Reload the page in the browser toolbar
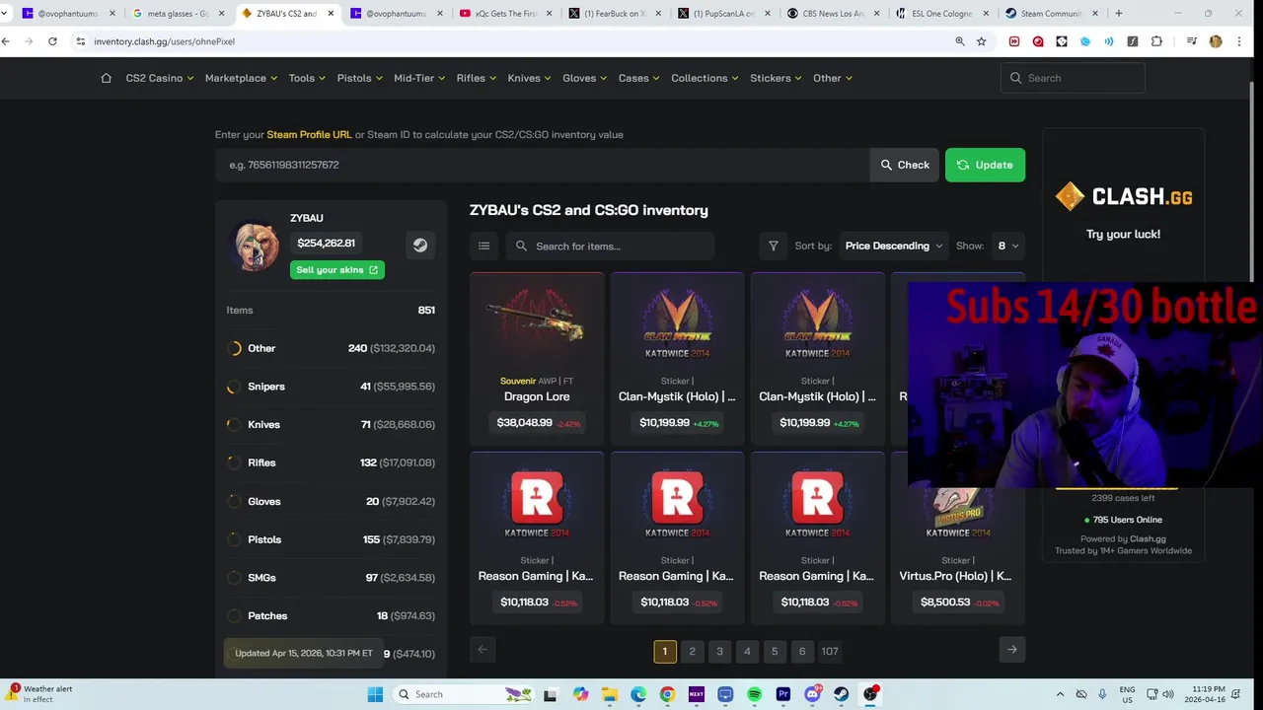This screenshot has width=1263, height=710. [52, 41]
